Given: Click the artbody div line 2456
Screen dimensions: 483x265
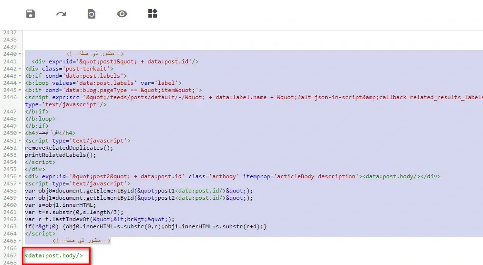Looking at the screenshot, I should click(233, 176).
